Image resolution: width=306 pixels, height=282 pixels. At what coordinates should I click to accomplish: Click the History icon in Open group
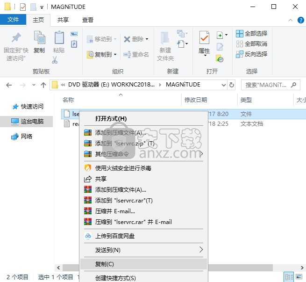click(x=220, y=58)
